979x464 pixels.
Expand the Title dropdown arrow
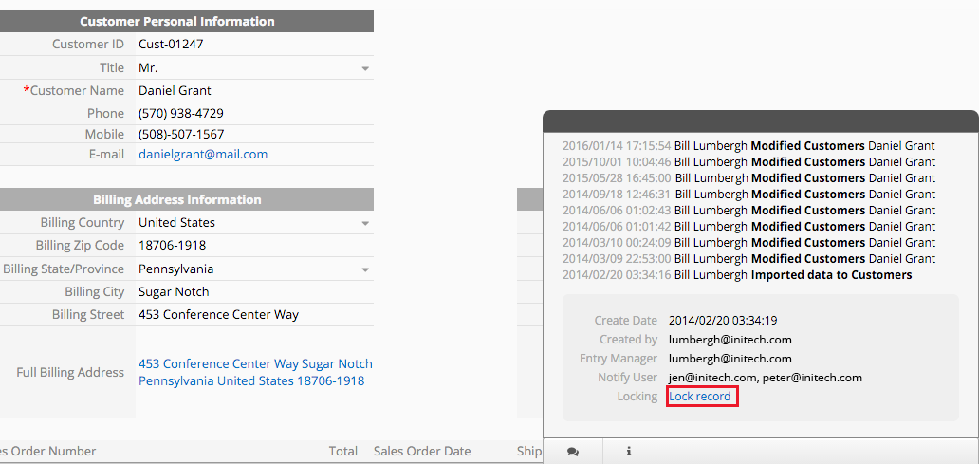click(365, 68)
